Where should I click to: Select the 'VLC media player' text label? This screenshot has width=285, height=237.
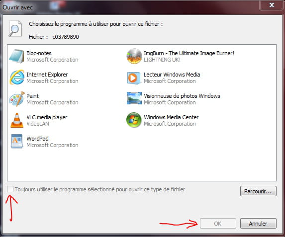pos(47,117)
